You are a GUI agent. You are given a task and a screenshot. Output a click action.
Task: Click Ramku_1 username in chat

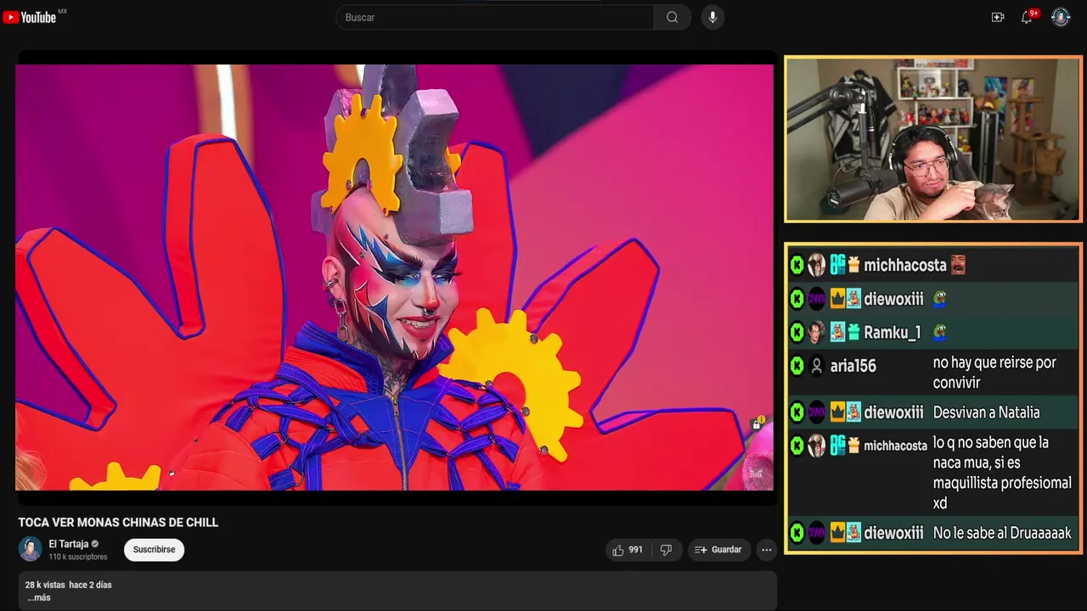[892, 333]
